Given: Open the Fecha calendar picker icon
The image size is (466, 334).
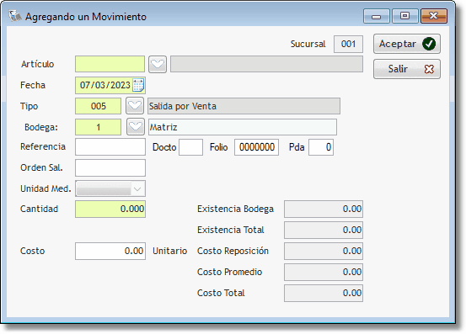Looking at the screenshot, I should coord(138,85).
